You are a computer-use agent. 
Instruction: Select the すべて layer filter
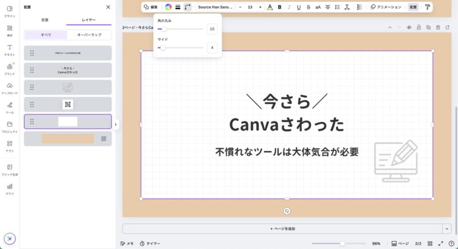tap(46, 35)
